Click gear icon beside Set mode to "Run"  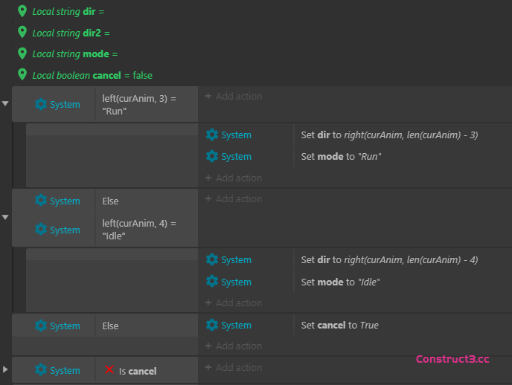212,157
